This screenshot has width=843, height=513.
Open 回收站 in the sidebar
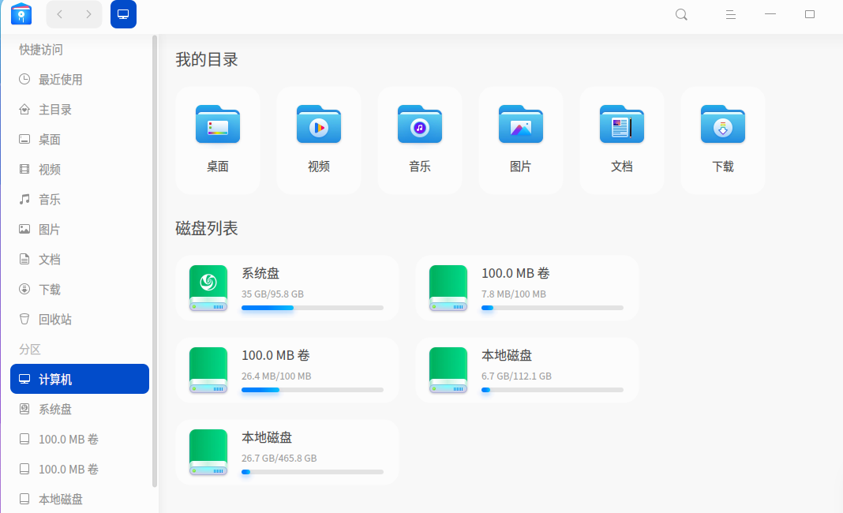click(80, 320)
